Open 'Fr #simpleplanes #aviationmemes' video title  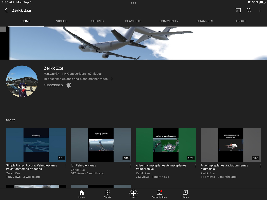point(224,167)
